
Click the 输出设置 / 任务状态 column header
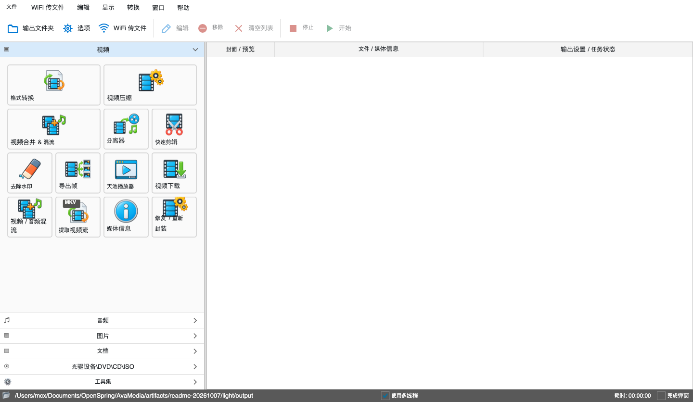pyautogui.click(x=588, y=50)
